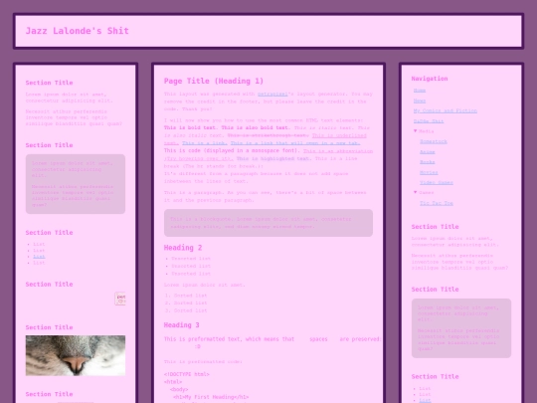Click the Navigation heading in right sidebar
537x403 pixels.
click(430, 79)
